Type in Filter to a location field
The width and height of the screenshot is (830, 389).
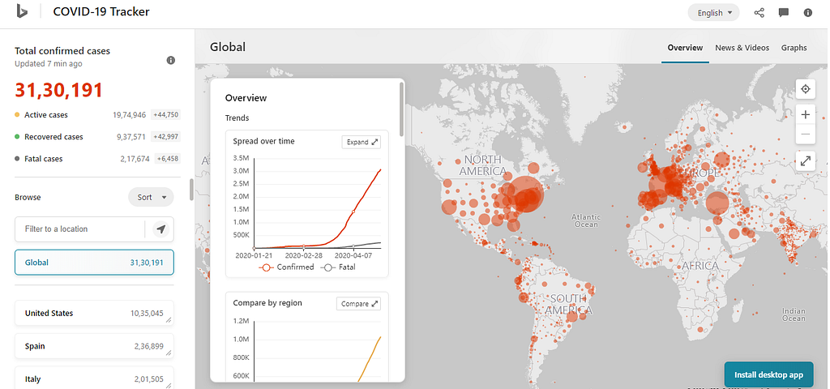(x=79, y=229)
